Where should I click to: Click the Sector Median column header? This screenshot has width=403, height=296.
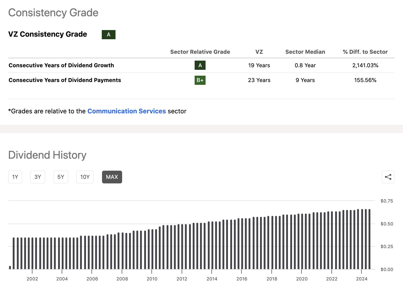point(305,52)
